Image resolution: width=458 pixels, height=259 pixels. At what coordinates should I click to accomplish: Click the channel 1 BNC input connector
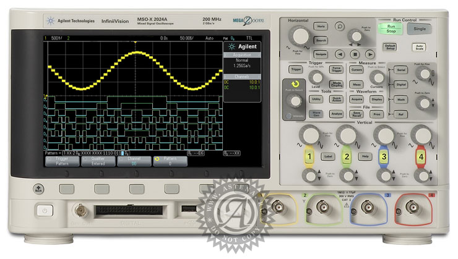coord(277,207)
